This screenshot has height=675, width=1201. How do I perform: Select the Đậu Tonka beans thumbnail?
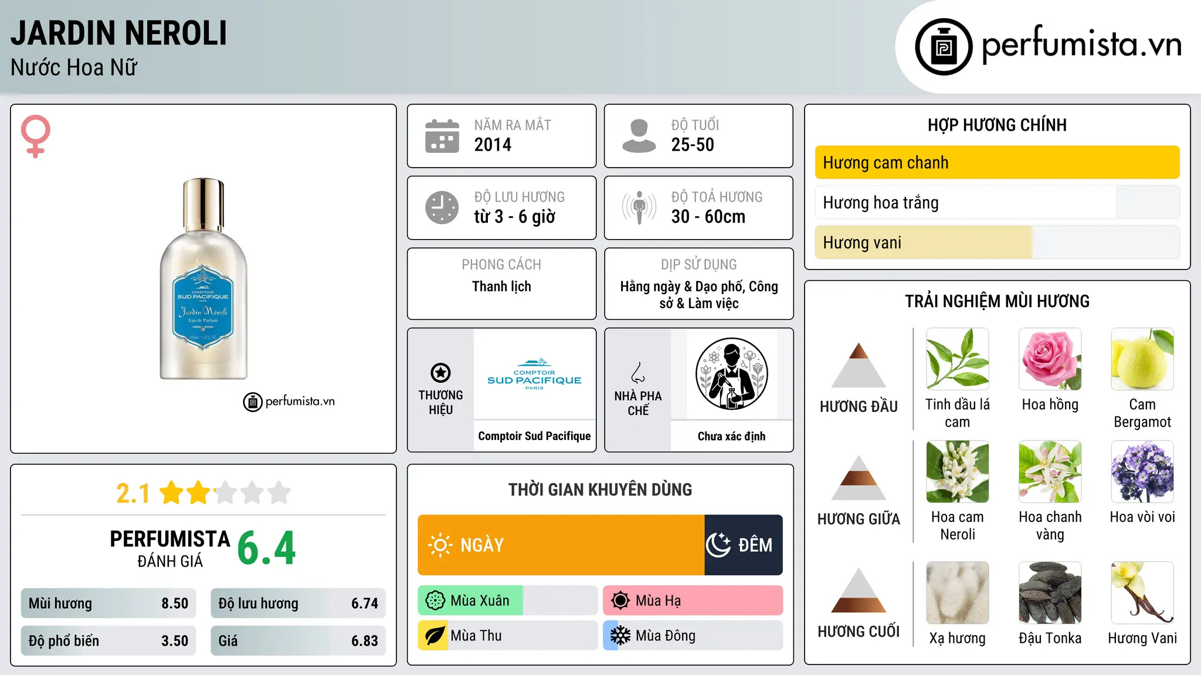click(x=1050, y=593)
